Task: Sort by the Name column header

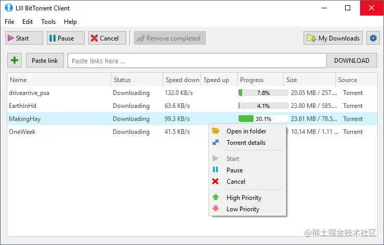Action: pos(59,80)
